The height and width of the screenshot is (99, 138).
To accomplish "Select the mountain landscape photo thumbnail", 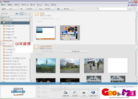I will pos(46,65).
